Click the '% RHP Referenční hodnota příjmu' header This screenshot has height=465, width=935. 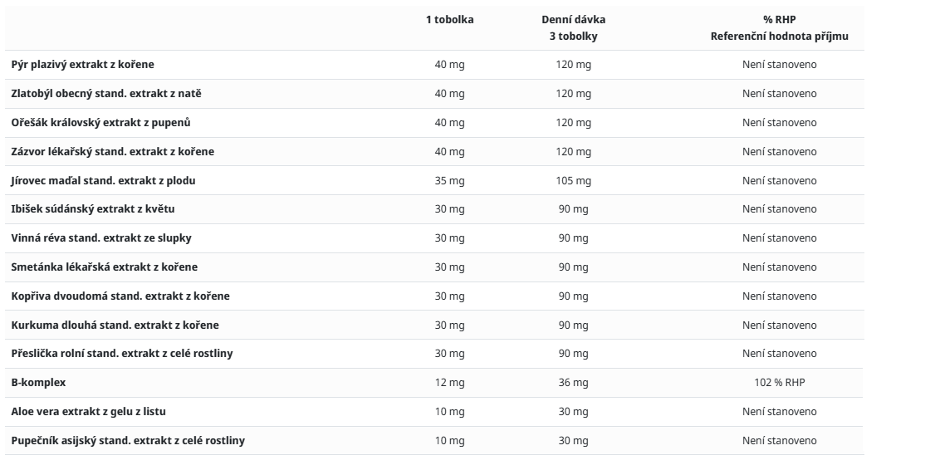pyautogui.click(x=779, y=28)
